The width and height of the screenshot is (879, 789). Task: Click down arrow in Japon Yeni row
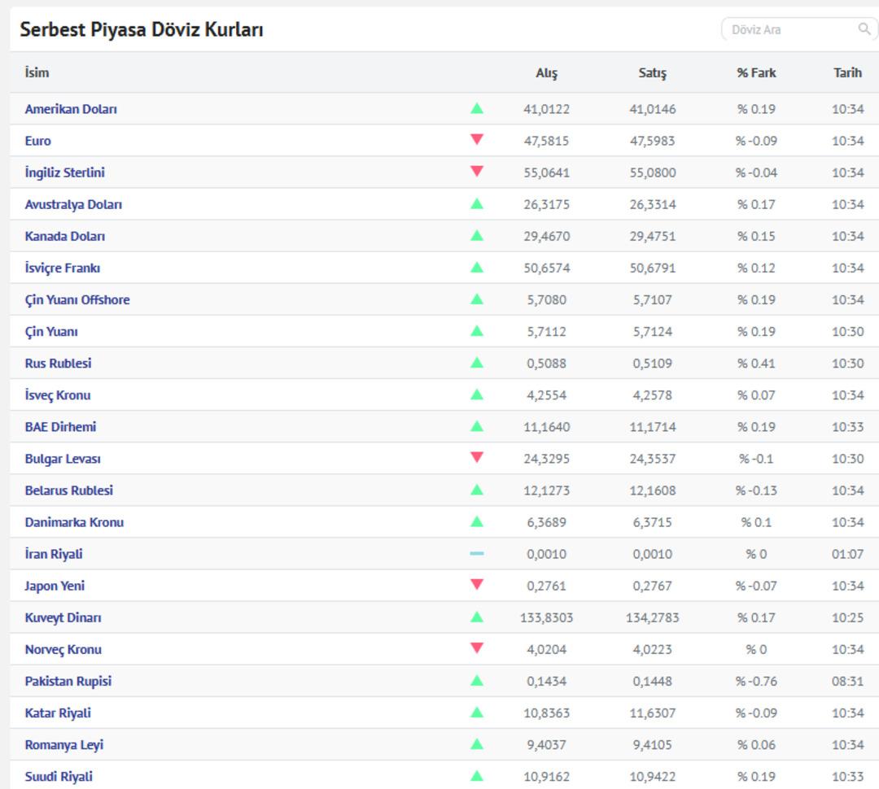tap(476, 585)
